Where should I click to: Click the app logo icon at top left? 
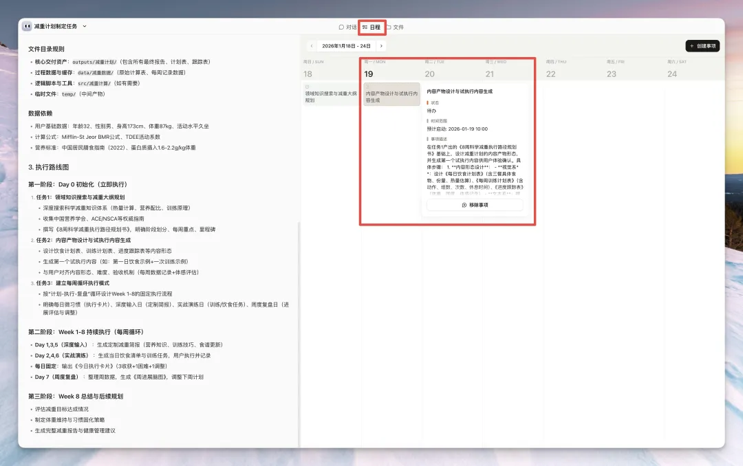(x=27, y=26)
